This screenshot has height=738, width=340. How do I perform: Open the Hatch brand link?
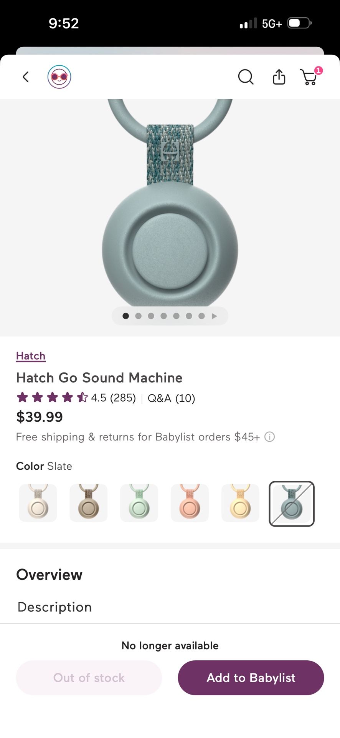(x=31, y=356)
